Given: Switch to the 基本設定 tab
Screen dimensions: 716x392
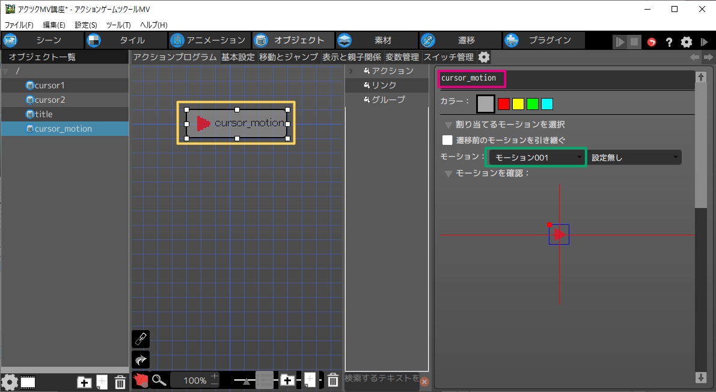Looking at the screenshot, I should (x=237, y=57).
